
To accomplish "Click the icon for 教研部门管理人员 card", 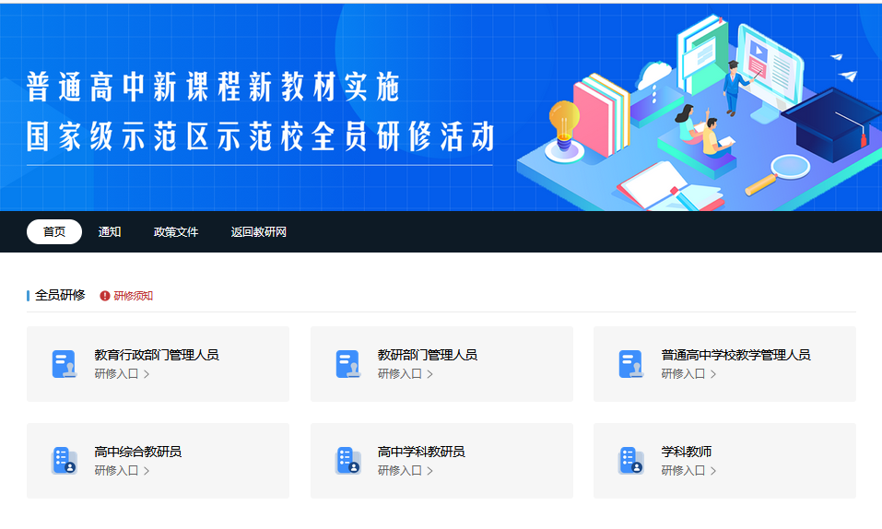I will [348, 364].
